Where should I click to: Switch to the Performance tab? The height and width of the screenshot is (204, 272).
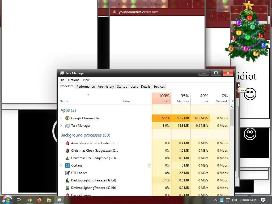pos(86,87)
